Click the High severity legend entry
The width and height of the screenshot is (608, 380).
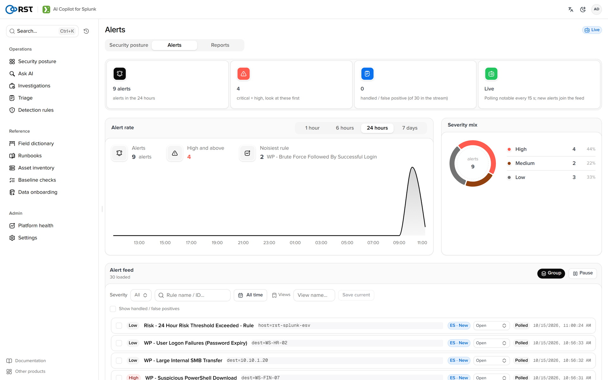[x=551, y=149]
